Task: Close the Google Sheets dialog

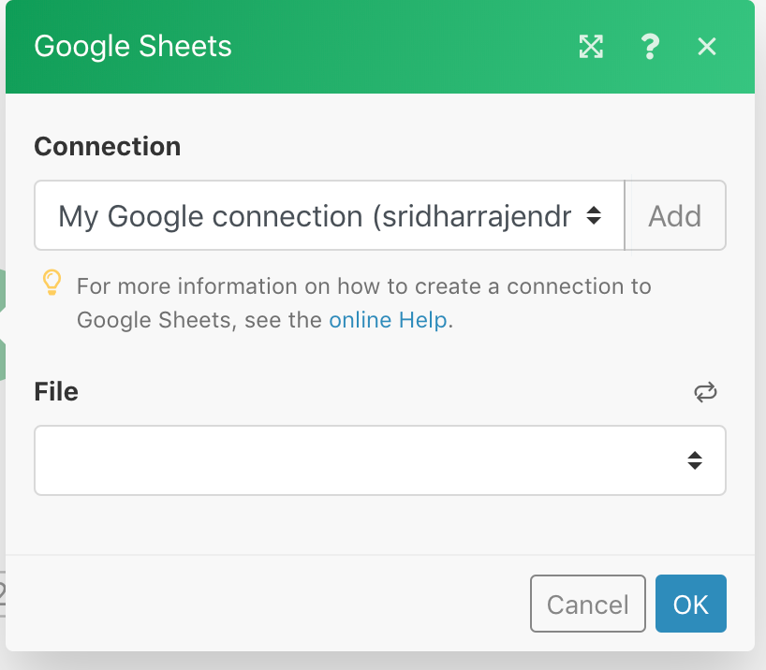Action: pos(706,47)
